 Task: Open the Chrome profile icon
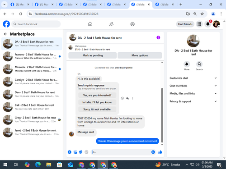pos(213,14)
